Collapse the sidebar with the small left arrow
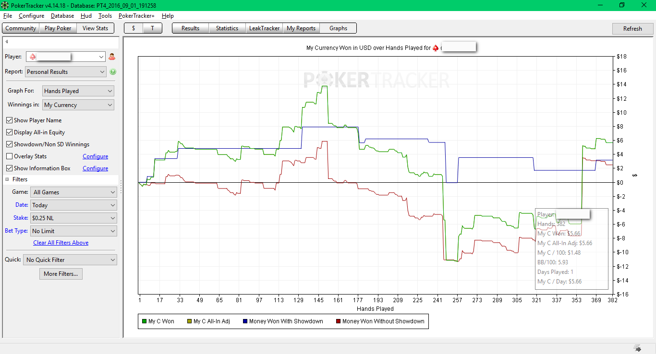Screen dimensions: 656x354 pyautogui.click(x=7, y=41)
